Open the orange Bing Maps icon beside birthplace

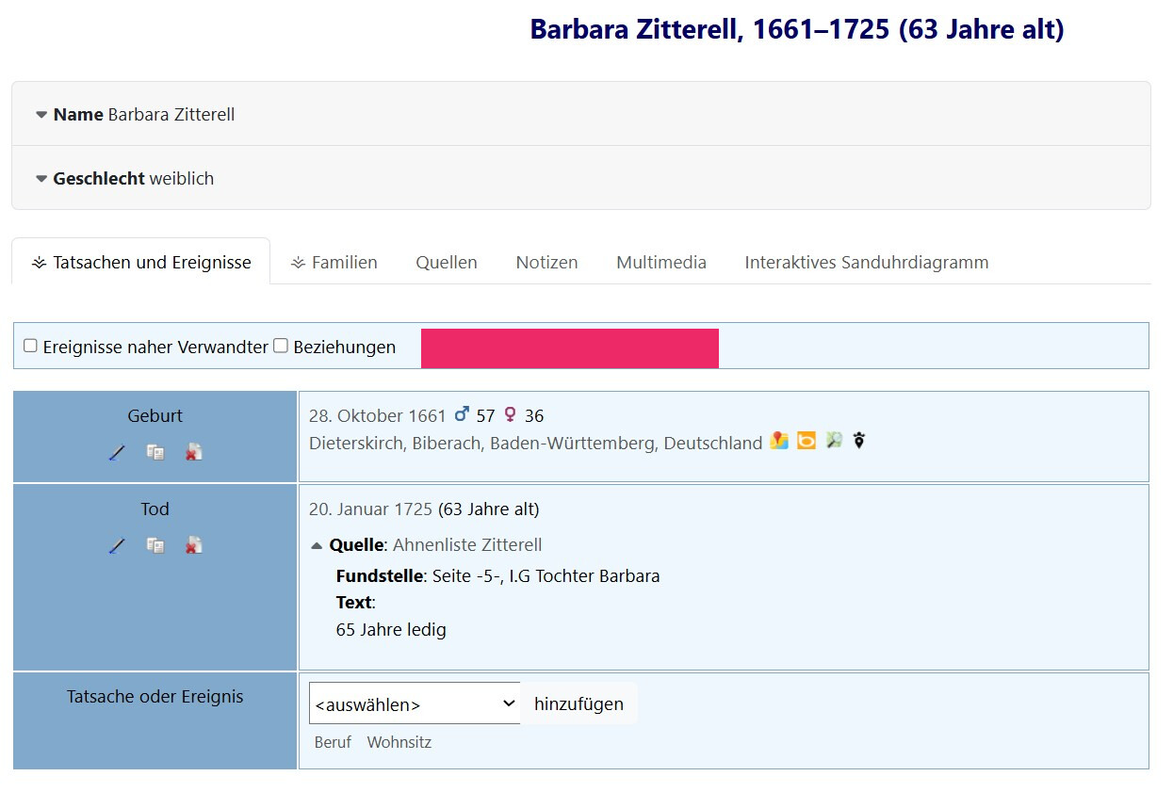pyautogui.click(x=806, y=441)
